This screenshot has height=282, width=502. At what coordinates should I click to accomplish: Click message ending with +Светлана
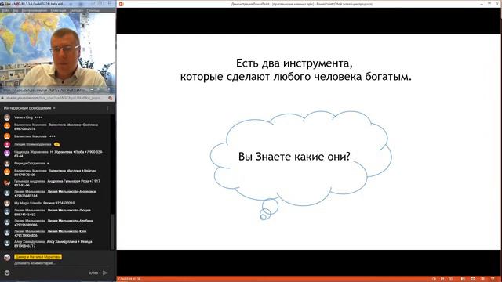pos(56,127)
